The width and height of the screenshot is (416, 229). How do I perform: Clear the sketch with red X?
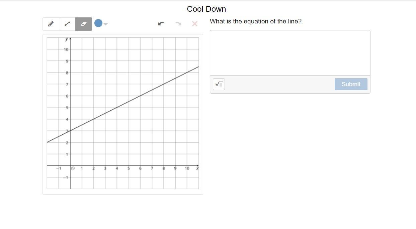[195, 24]
